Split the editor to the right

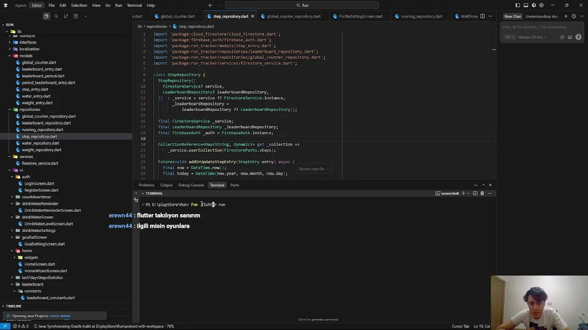[x=482, y=16]
